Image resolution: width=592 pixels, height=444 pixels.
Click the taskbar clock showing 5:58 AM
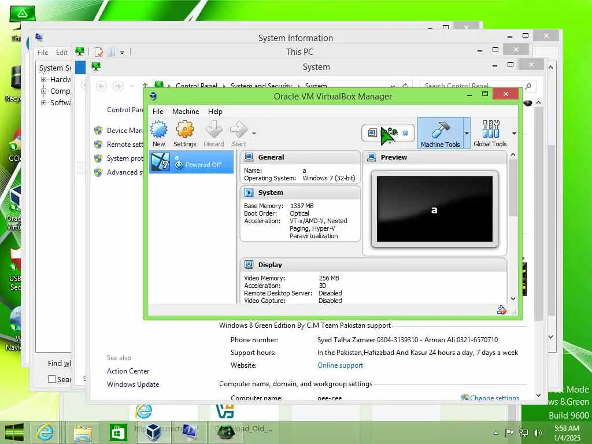click(x=567, y=432)
